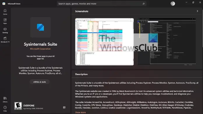Share Sysinternals Suite via share icon
The height and width of the screenshot is (114, 203).
(64, 107)
